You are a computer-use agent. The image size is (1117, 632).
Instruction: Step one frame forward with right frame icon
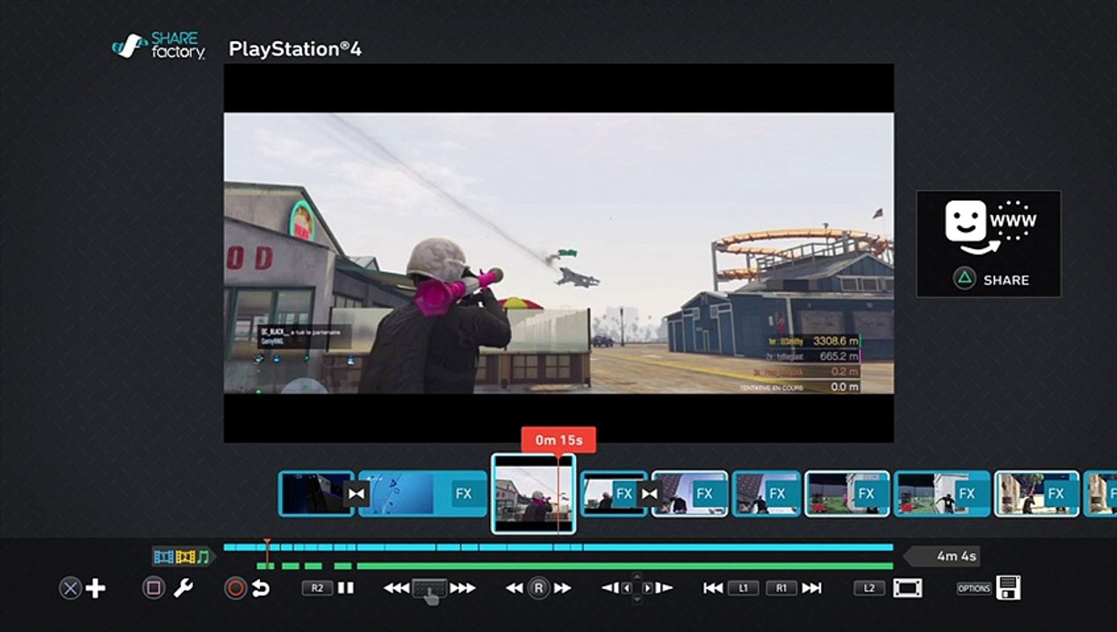(x=665, y=588)
